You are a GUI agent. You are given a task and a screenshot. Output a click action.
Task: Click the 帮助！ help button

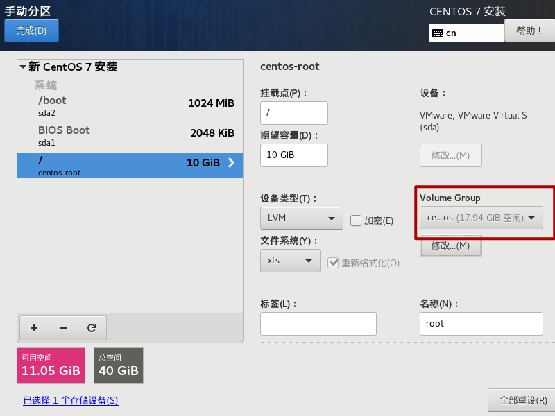[529, 31]
